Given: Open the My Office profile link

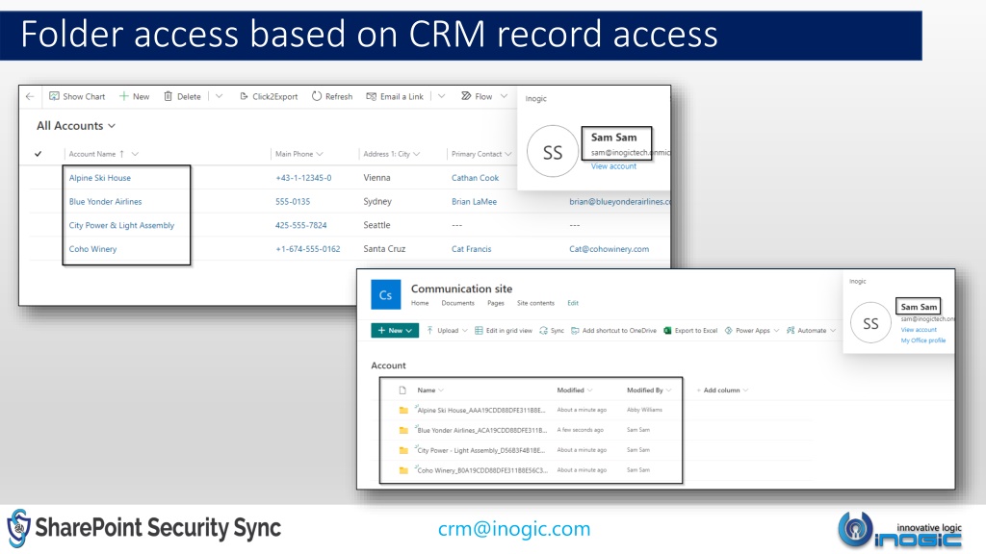Looking at the screenshot, I should tap(923, 340).
